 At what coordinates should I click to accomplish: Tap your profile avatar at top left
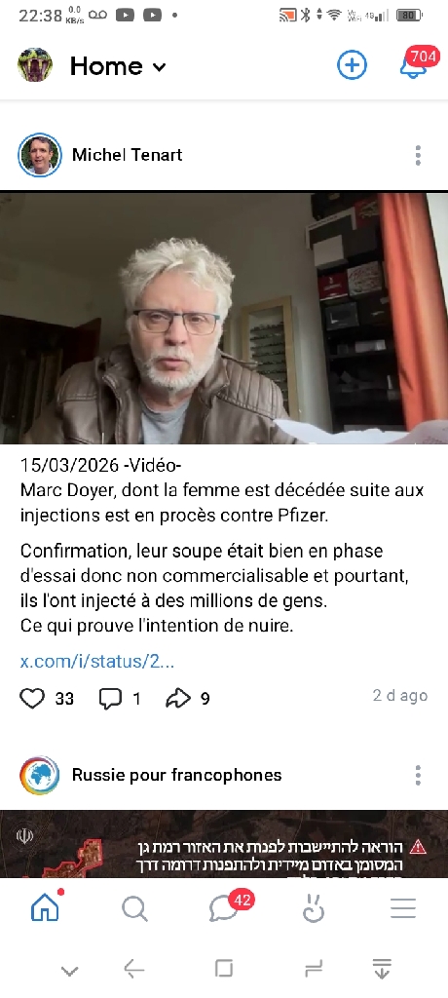click(x=34, y=65)
